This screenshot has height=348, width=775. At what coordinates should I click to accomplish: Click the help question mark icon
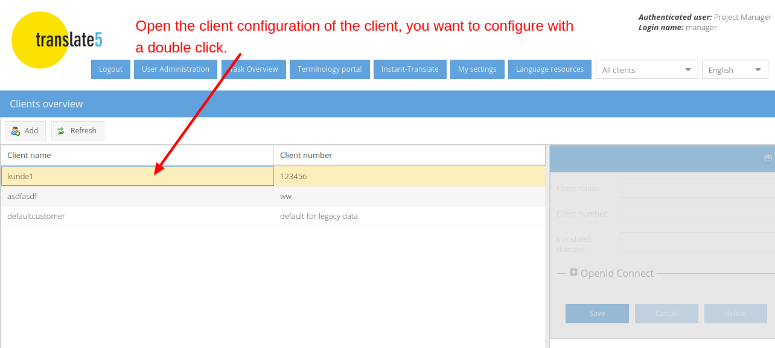pos(768,159)
